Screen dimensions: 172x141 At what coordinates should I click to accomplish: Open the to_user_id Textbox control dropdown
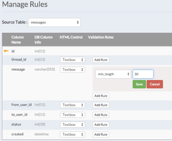pyautogui.click(x=73, y=115)
